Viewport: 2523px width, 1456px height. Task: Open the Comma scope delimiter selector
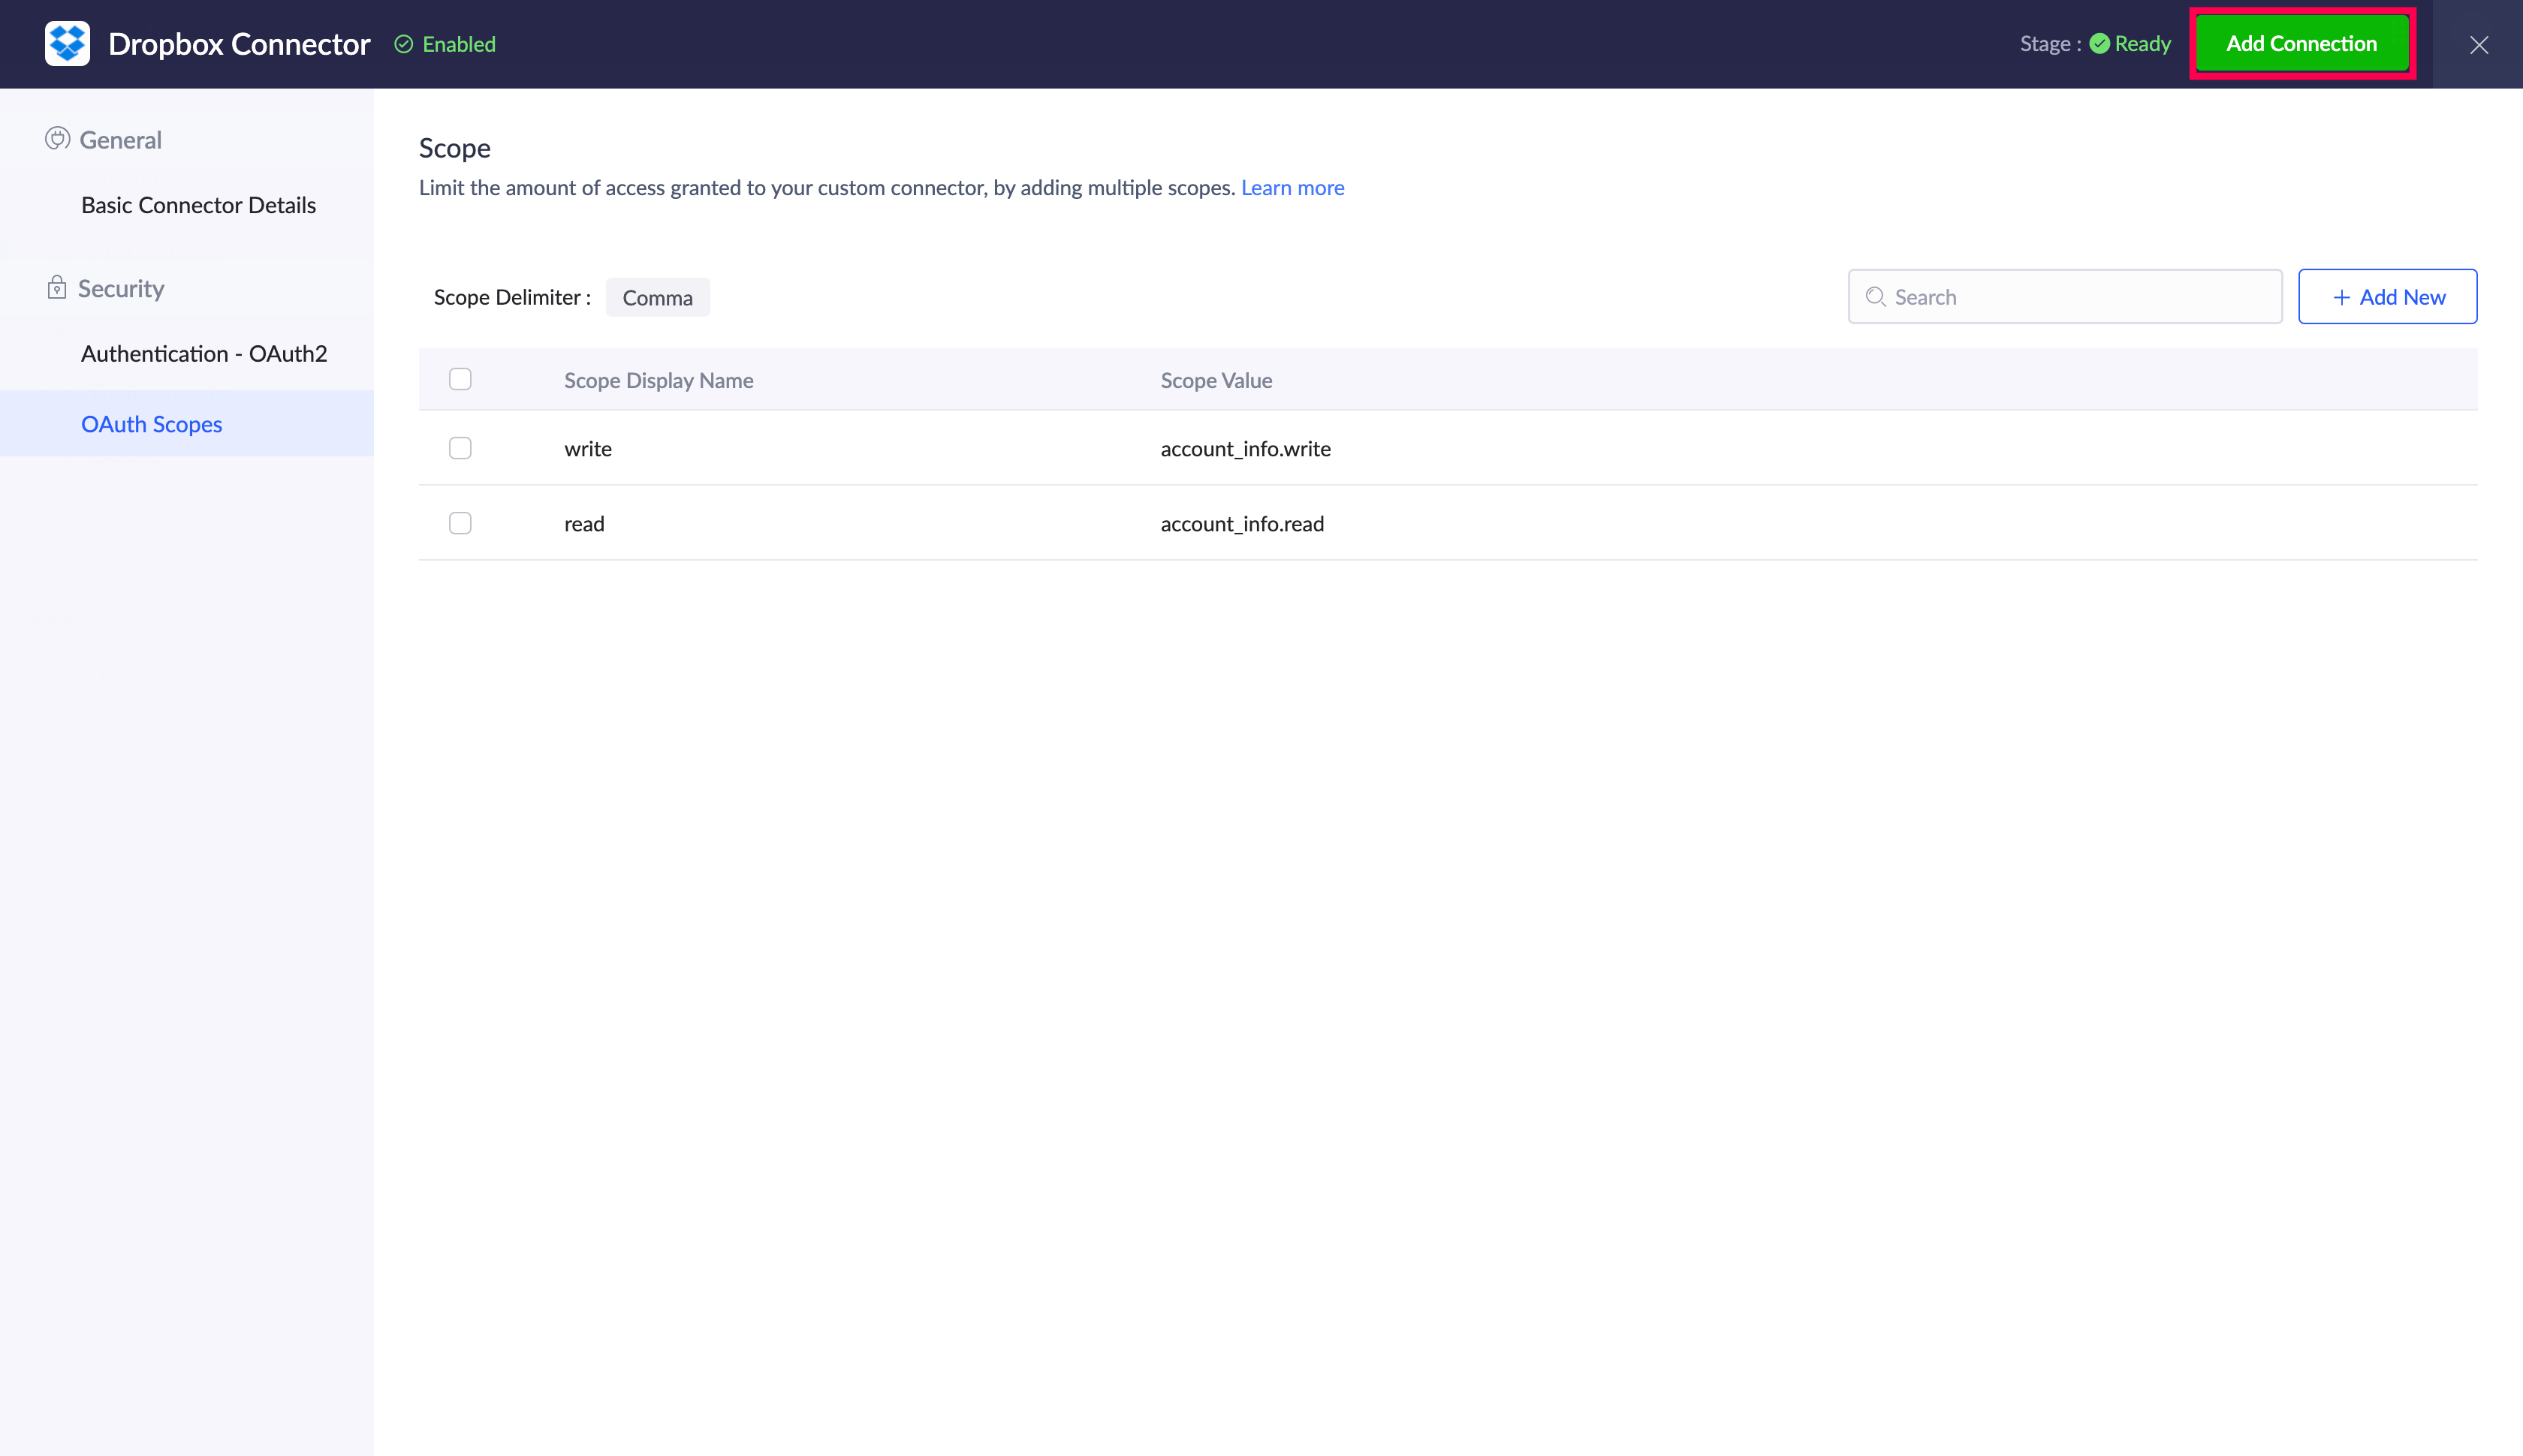pyautogui.click(x=657, y=298)
